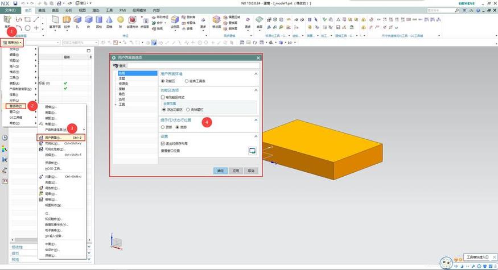Expand the Details (细节) panel
The image size is (498, 270).
pos(89,253)
